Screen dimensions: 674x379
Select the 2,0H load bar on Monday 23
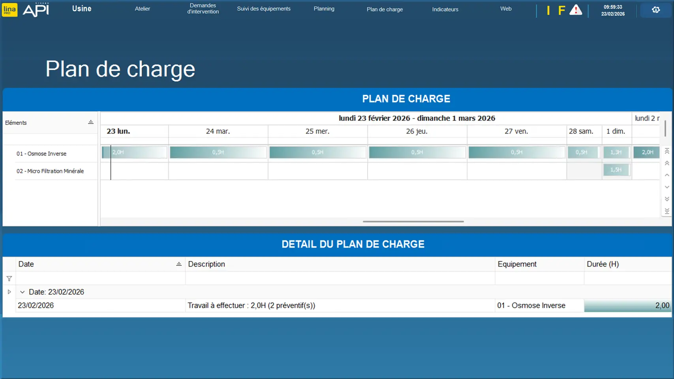[134, 152]
